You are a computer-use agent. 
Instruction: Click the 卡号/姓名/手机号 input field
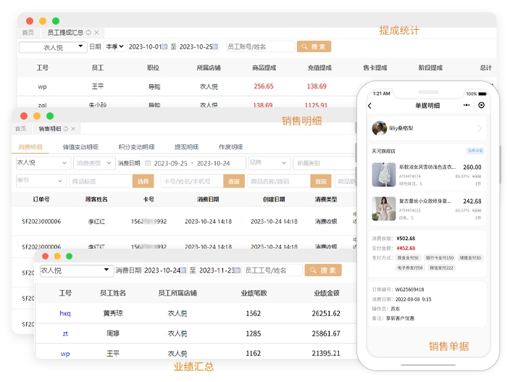[x=191, y=181]
